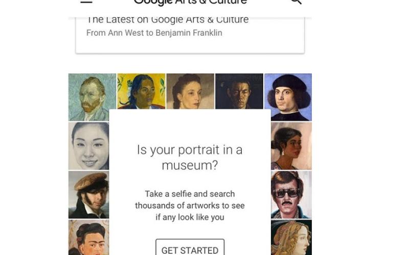Open the blonde woman profile painting
409x255 pixels.
(x=291, y=238)
